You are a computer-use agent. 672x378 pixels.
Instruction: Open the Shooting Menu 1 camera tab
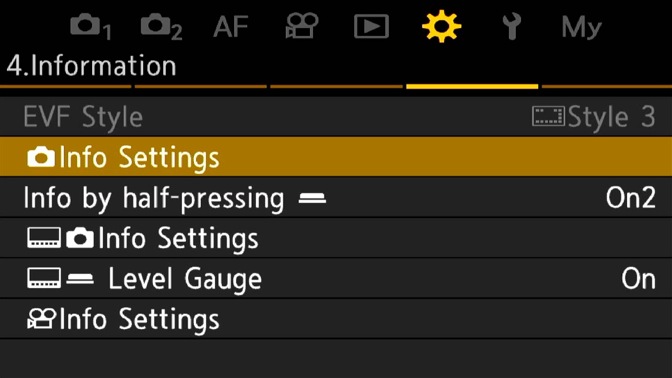pos(90,27)
